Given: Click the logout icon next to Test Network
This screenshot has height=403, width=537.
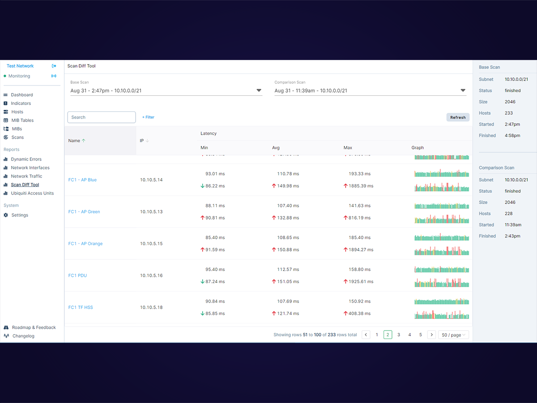Looking at the screenshot, I should point(54,66).
